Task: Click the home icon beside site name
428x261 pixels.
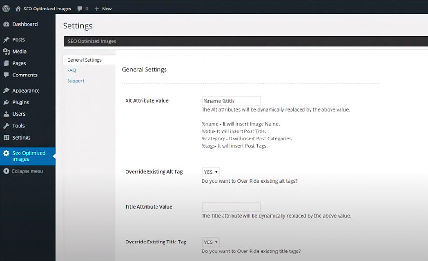Action: (18, 9)
